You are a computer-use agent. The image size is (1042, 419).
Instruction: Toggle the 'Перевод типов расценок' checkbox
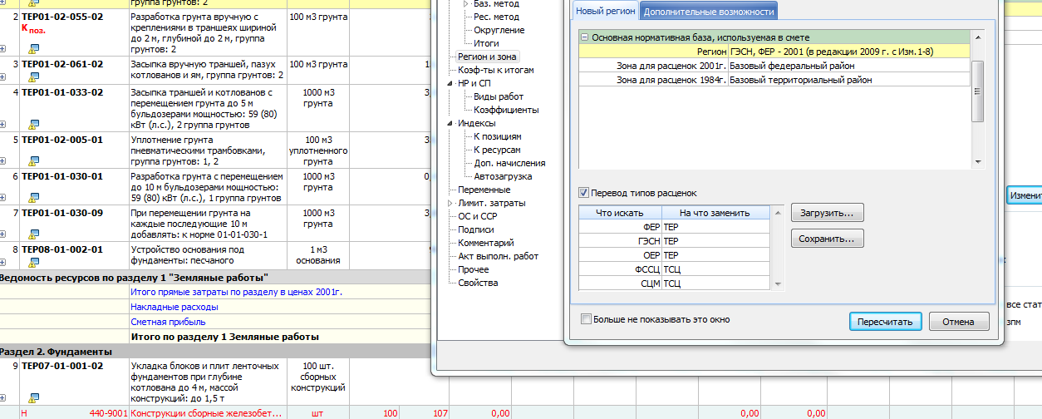pos(584,193)
